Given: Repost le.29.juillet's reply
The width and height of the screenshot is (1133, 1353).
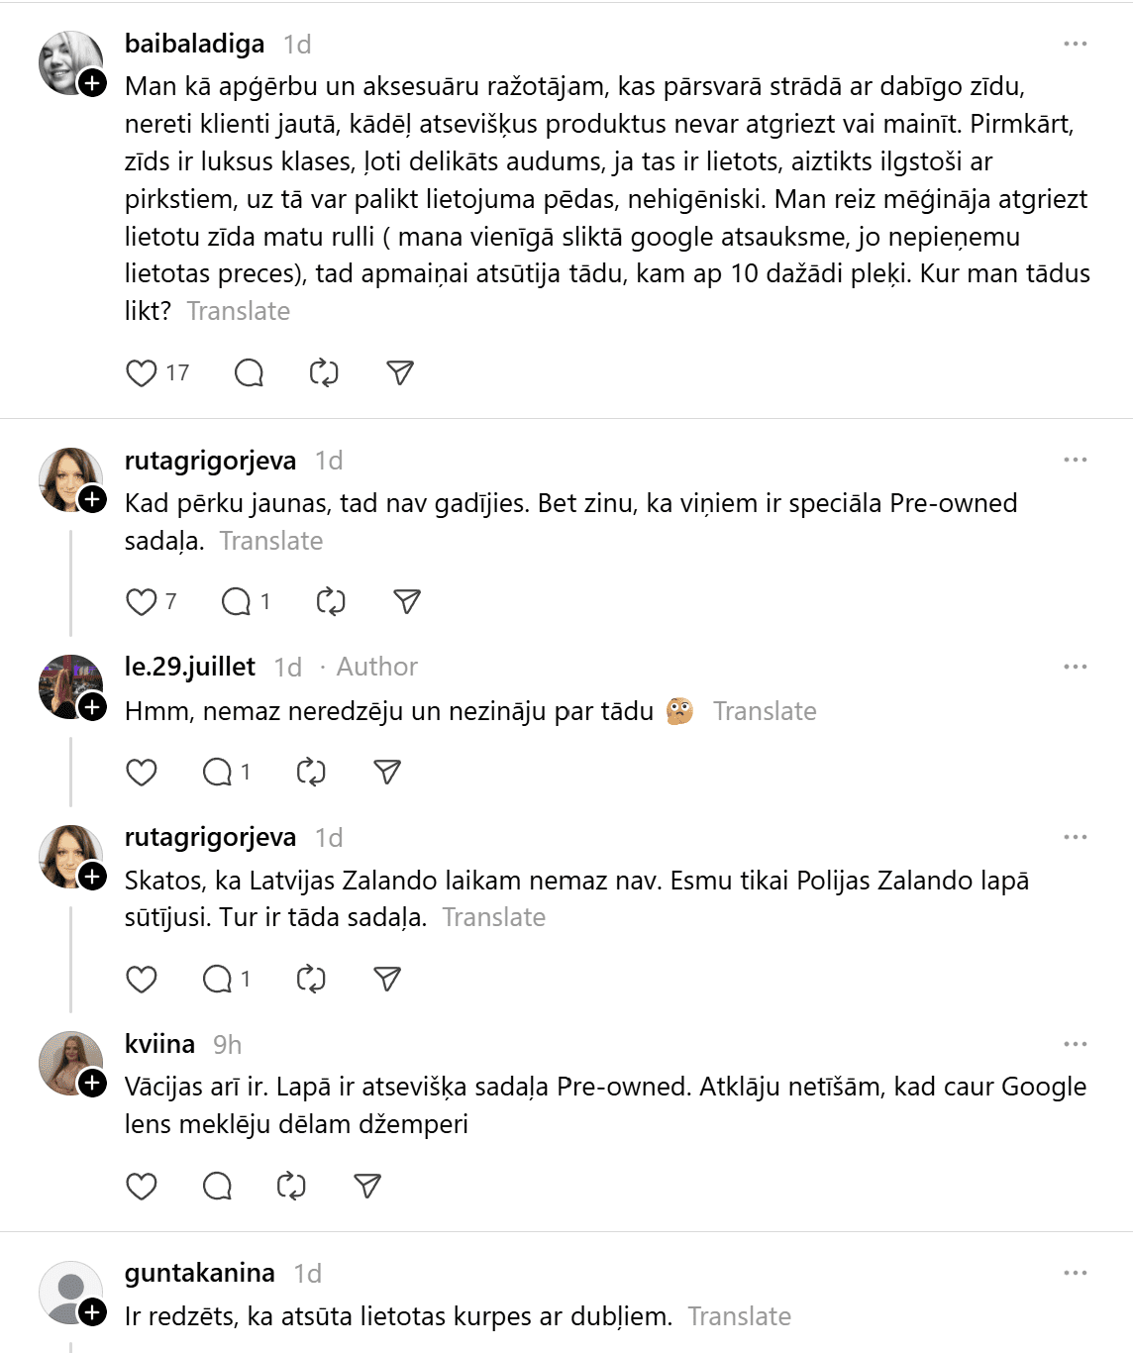Looking at the screenshot, I should click(x=311, y=773).
